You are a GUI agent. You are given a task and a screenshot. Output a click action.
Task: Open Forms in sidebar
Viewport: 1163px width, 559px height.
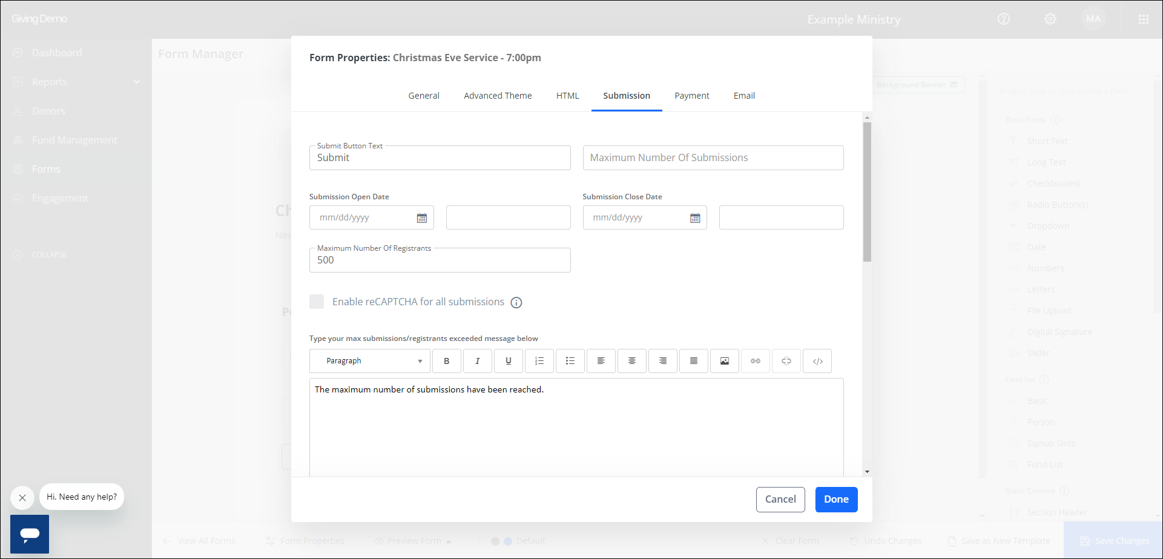point(46,169)
